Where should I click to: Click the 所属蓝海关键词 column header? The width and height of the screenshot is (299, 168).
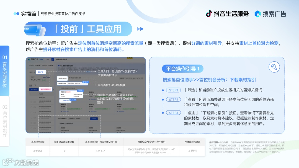(x=192, y=142)
